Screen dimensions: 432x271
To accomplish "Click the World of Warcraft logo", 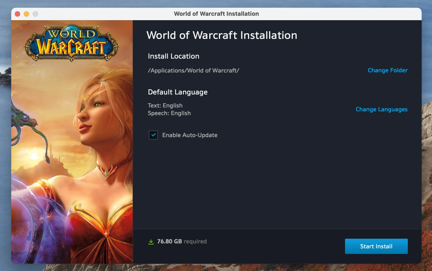I will pyautogui.click(x=72, y=43).
